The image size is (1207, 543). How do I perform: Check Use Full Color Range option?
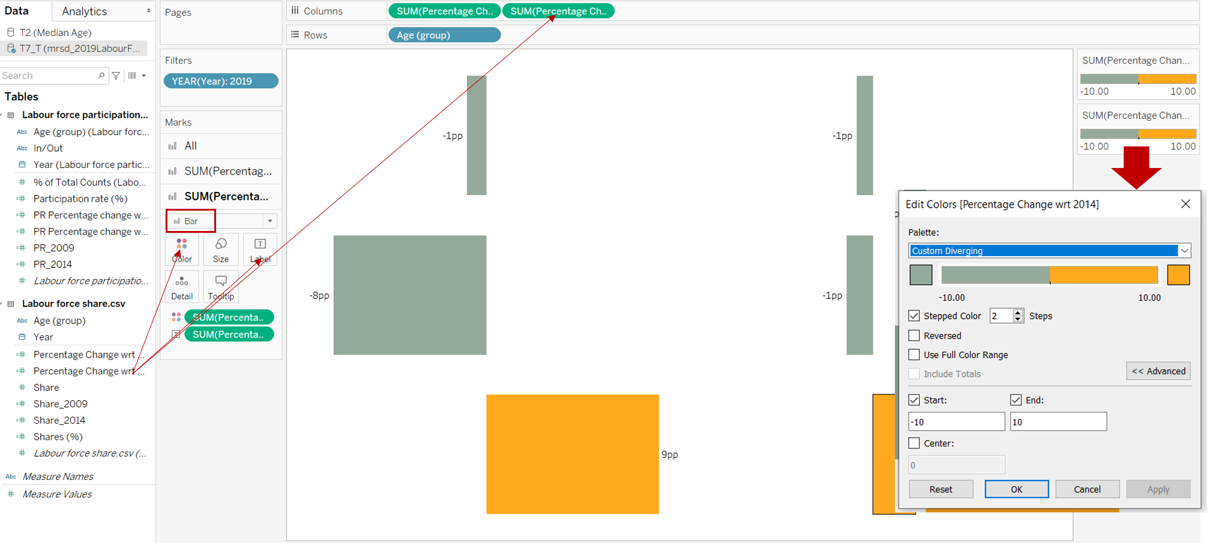[914, 355]
